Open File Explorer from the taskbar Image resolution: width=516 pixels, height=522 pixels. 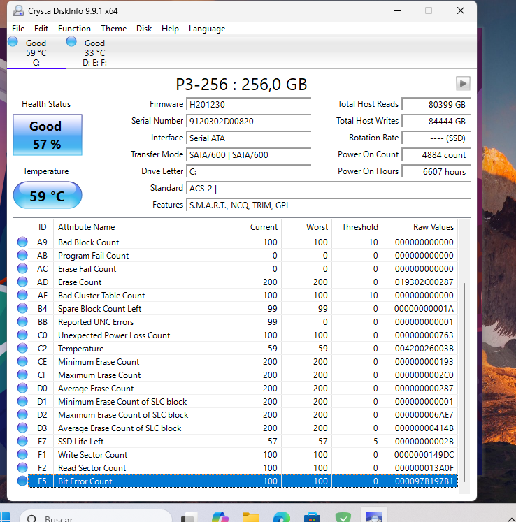pyautogui.click(x=251, y=517)
